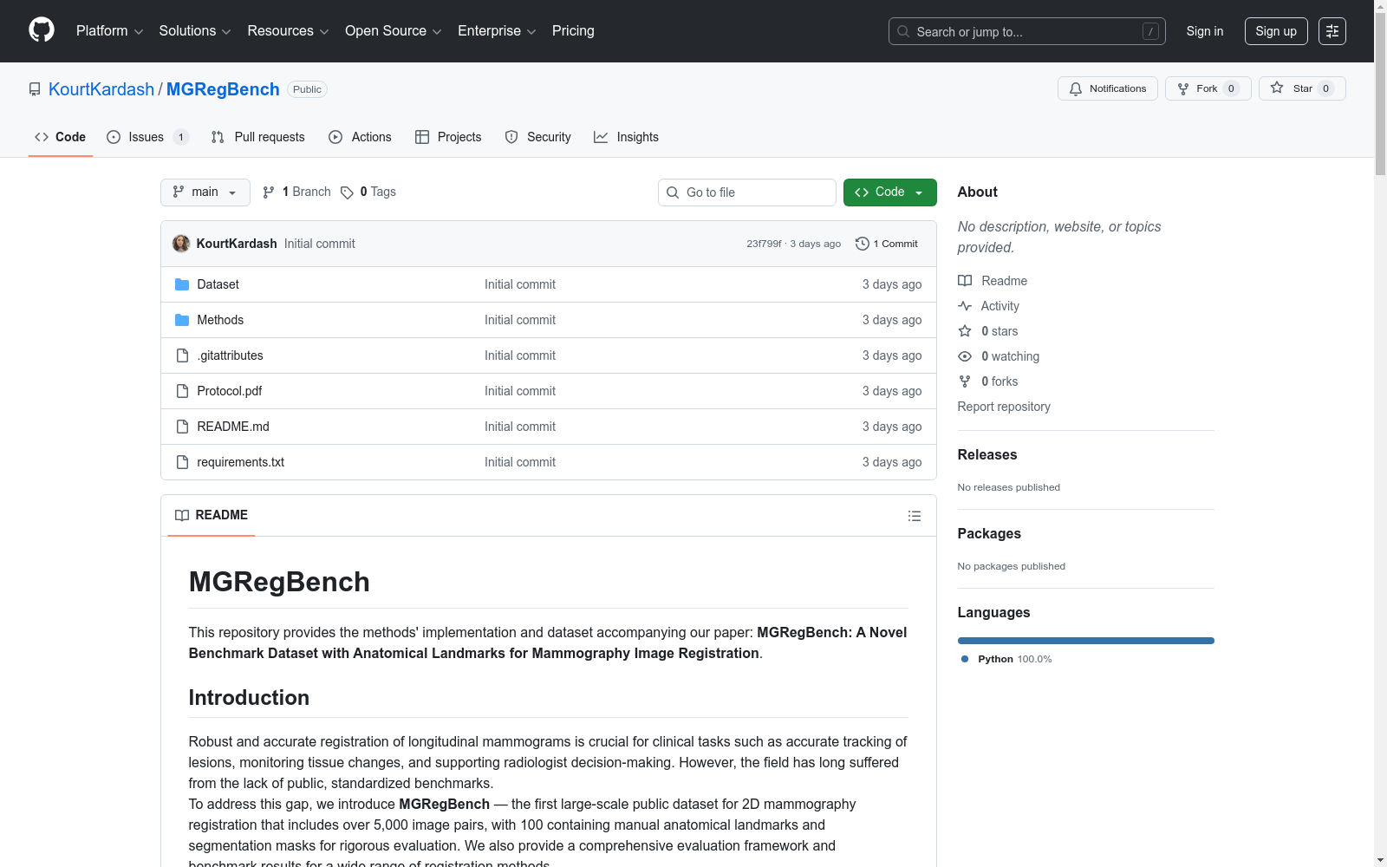Screen dimensions: 1387x867
Task: View the 0 Tags link
Action: click(368, 192)
